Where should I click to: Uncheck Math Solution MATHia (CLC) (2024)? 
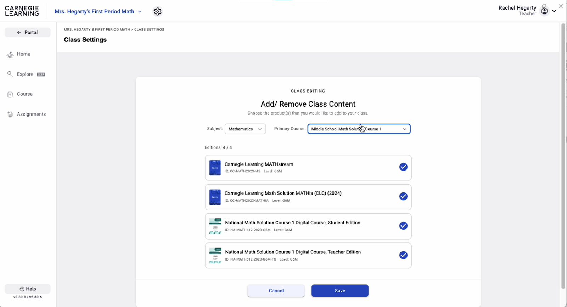403,196
